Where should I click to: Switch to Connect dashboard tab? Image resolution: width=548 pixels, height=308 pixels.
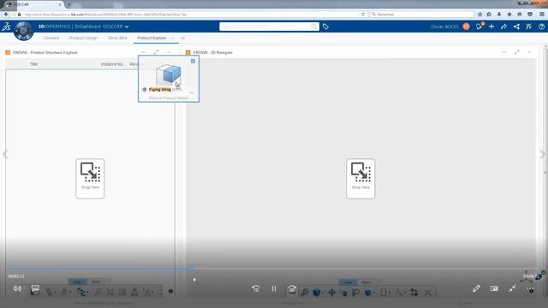pos(51,38)
